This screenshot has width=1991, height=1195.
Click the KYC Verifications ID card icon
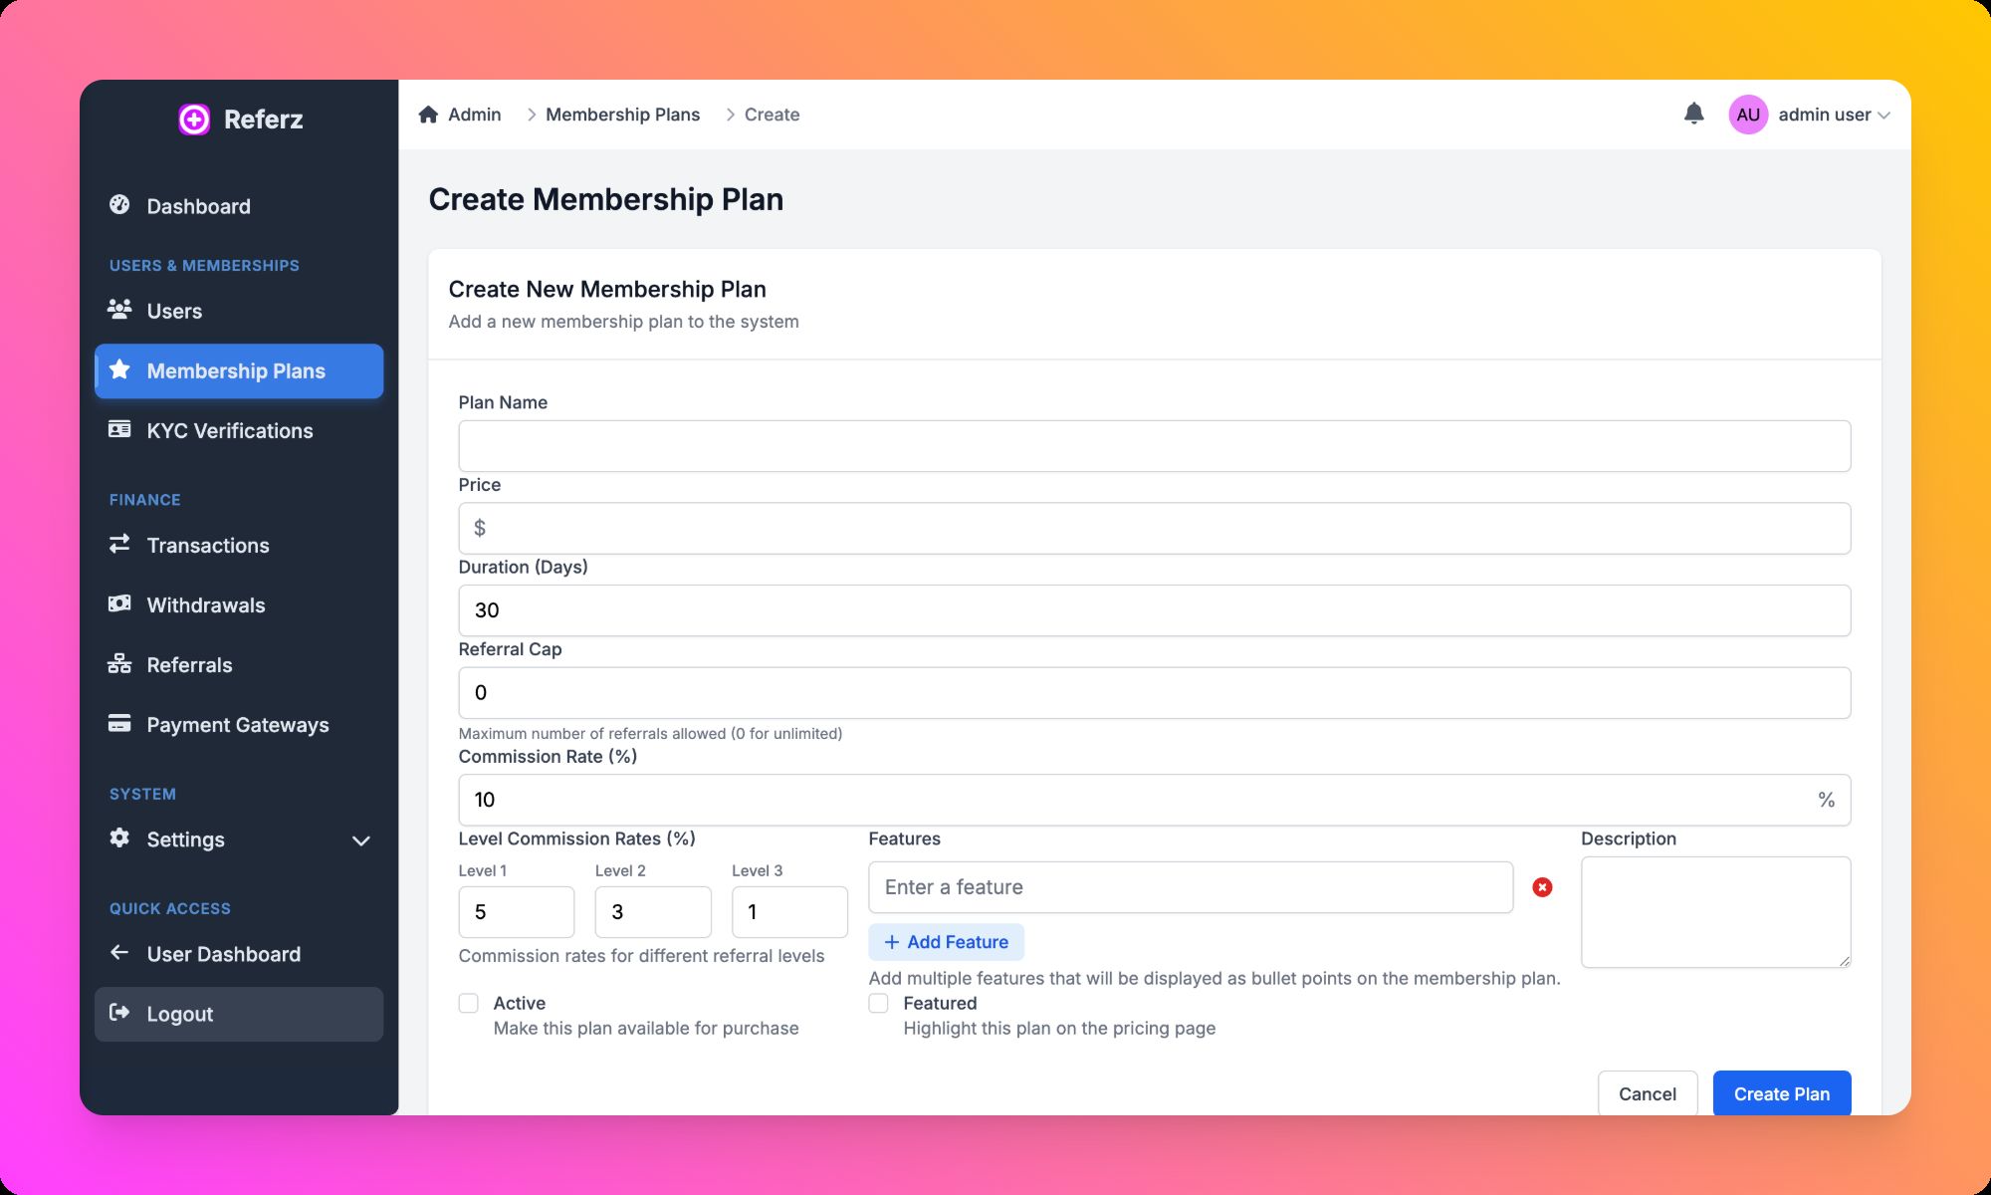119,429
